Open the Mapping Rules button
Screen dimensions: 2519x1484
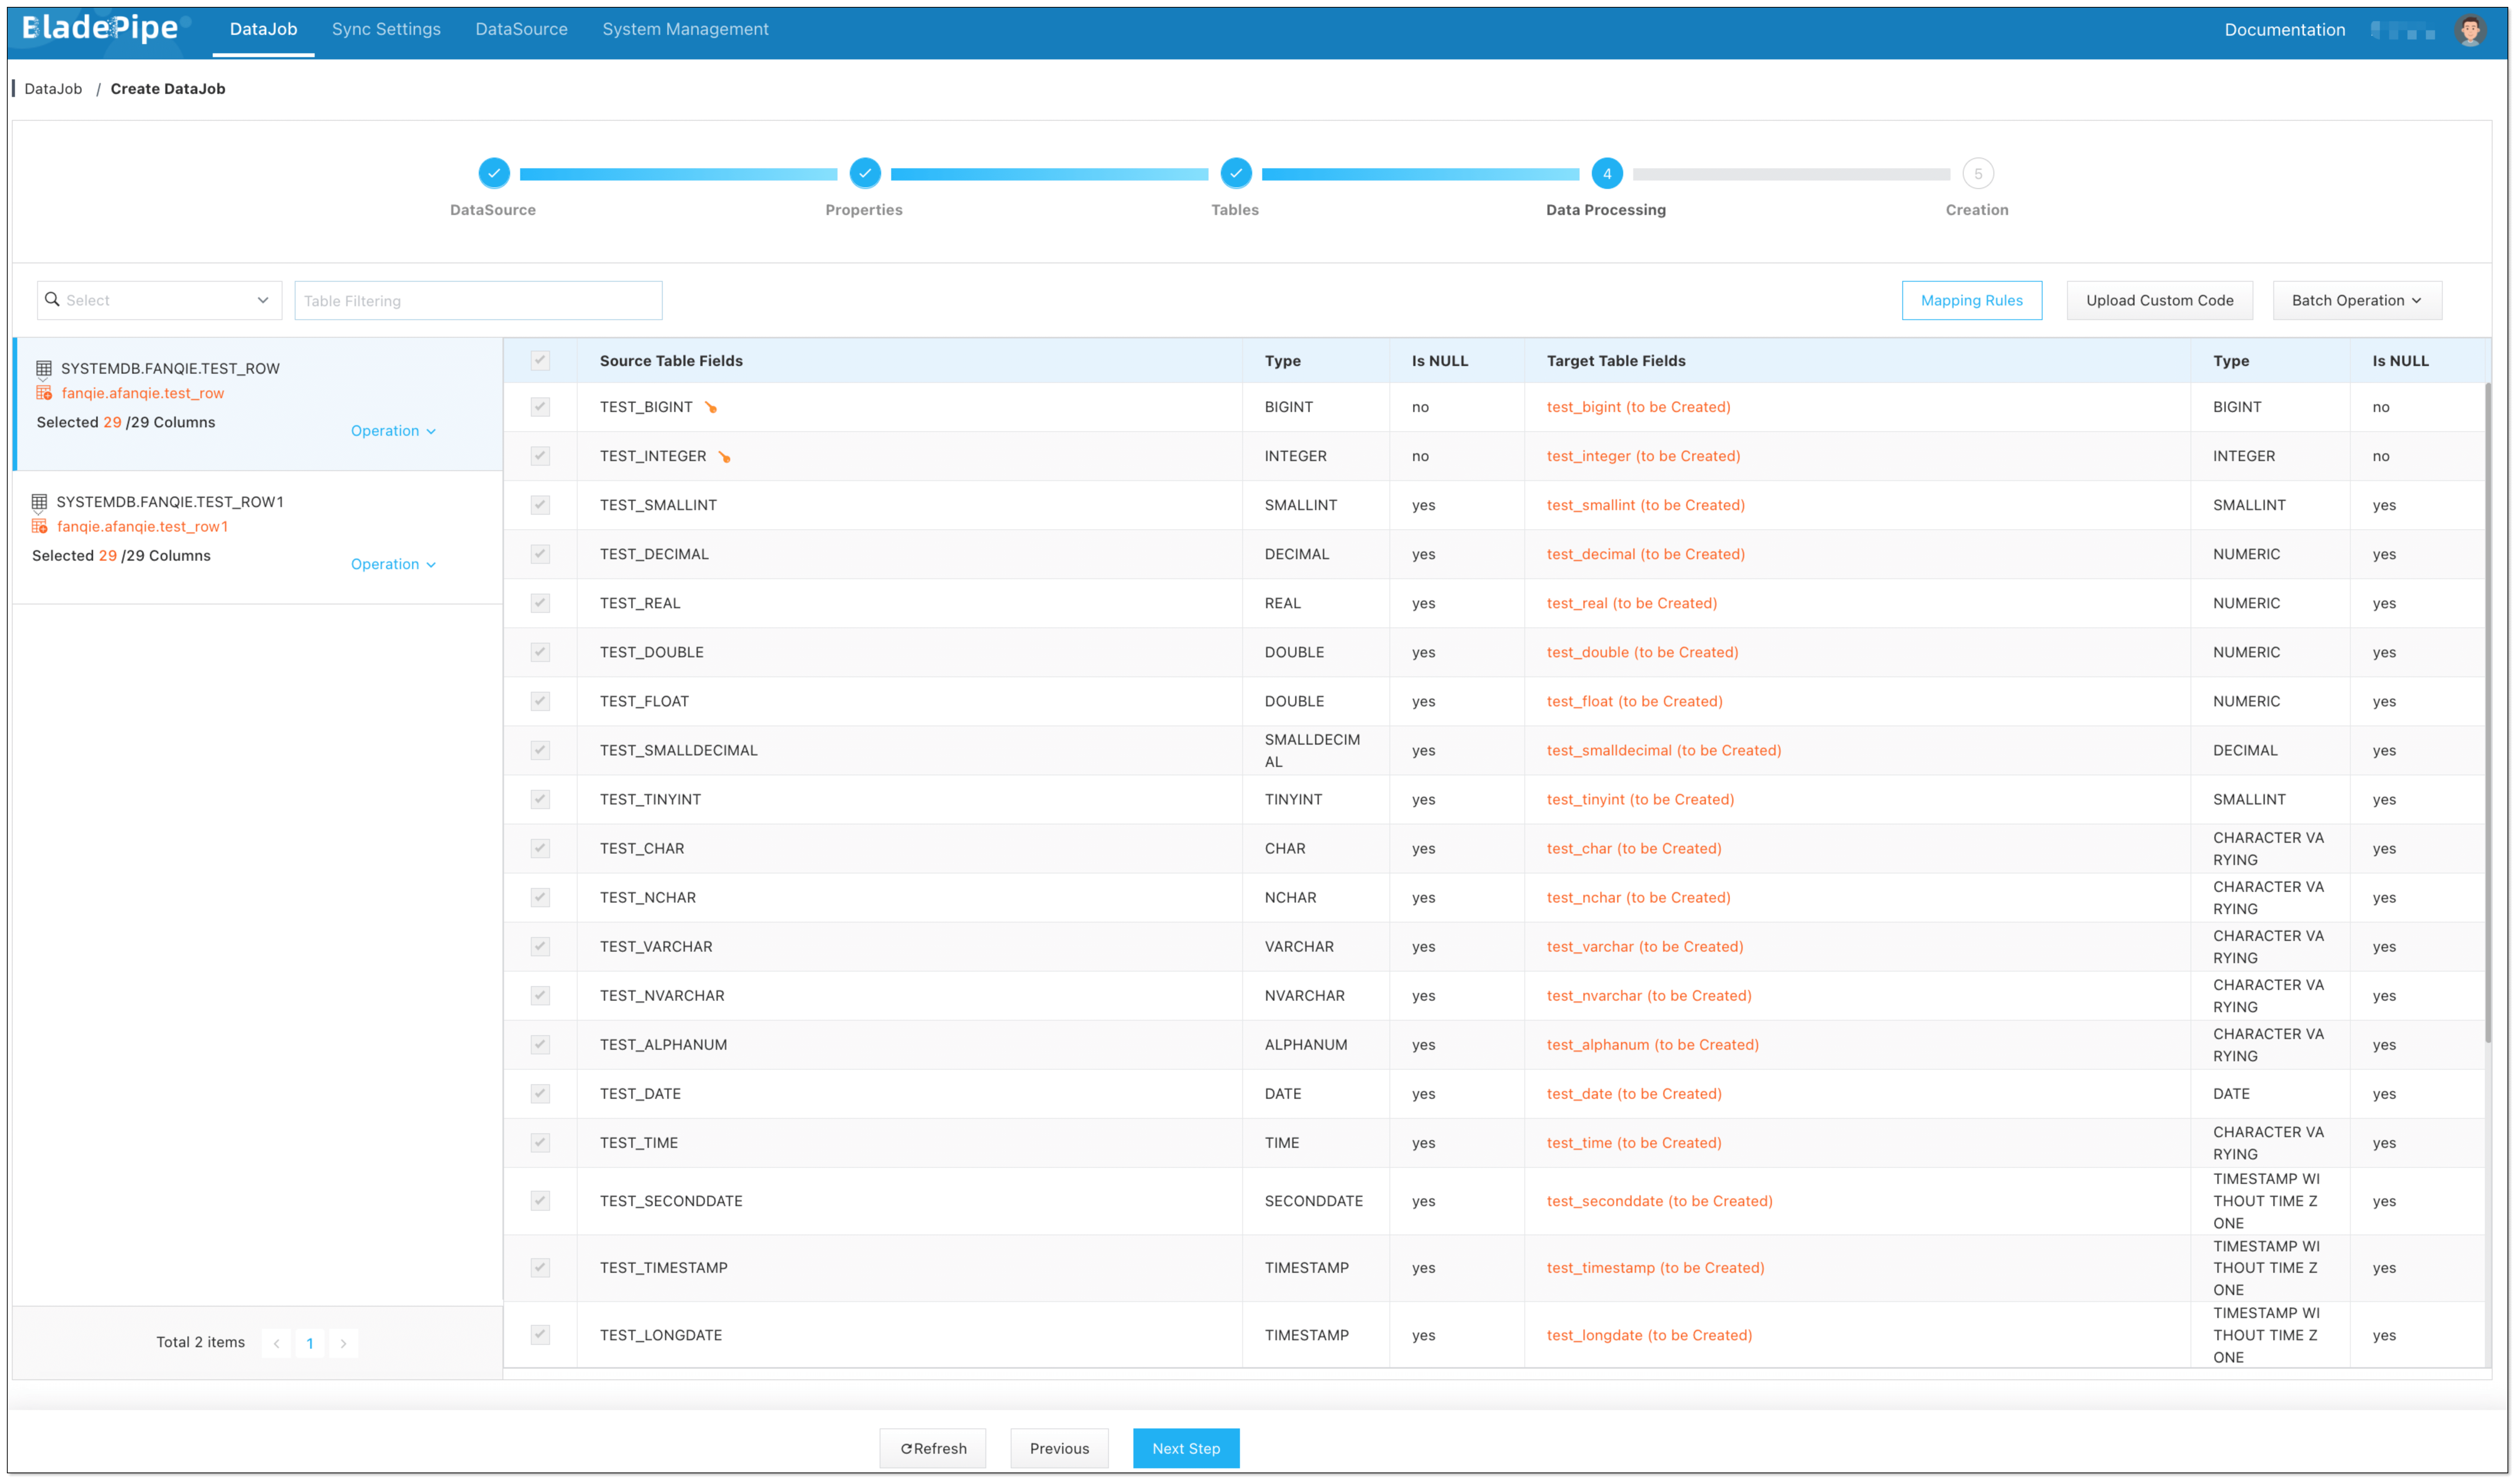1971,300
